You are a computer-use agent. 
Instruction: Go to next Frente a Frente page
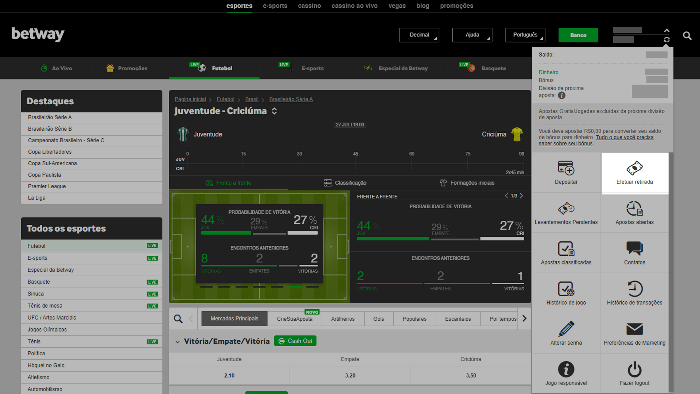pyautogui.click(x=521, y=196)
